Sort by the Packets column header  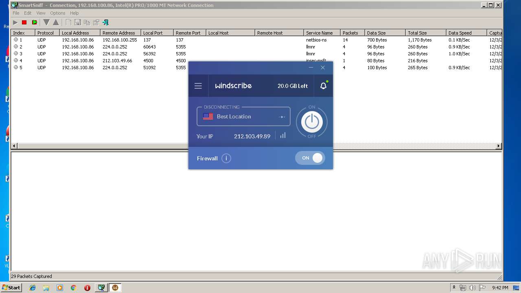(352, 33)
